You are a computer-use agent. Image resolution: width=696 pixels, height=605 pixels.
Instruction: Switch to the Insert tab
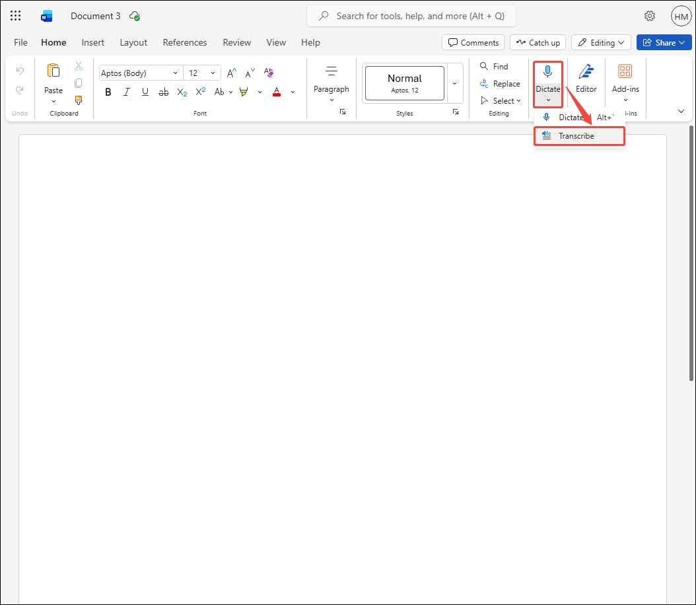(92, 42)
